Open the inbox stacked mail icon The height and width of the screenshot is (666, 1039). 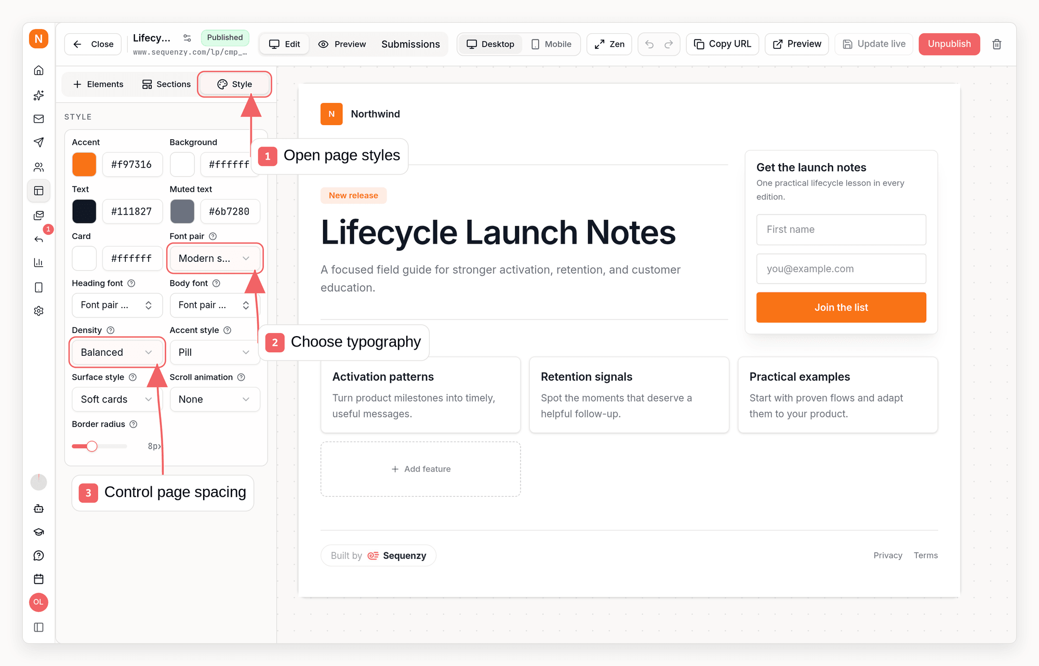click(38, 215)
